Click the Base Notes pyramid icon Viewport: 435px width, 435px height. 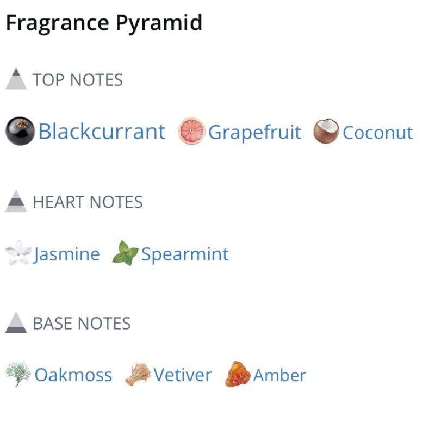click(x=16, y=322)
